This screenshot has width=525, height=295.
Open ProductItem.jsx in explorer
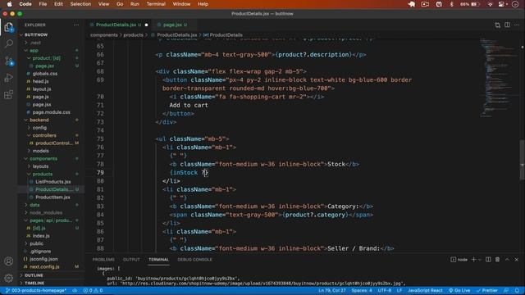pyautogui.click(x=52, y=197)
